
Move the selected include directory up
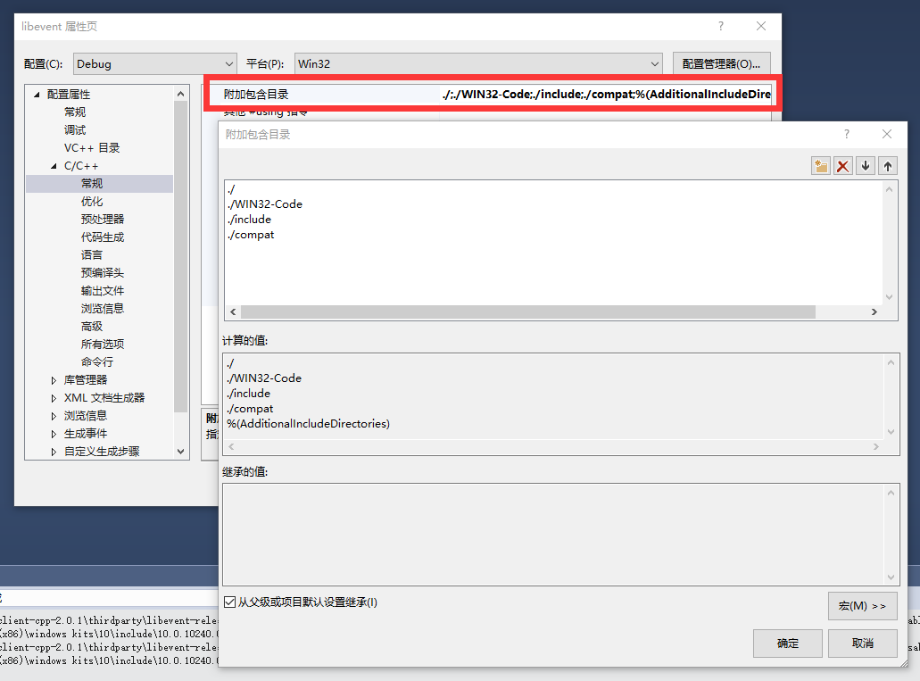[x=886, y=165]
